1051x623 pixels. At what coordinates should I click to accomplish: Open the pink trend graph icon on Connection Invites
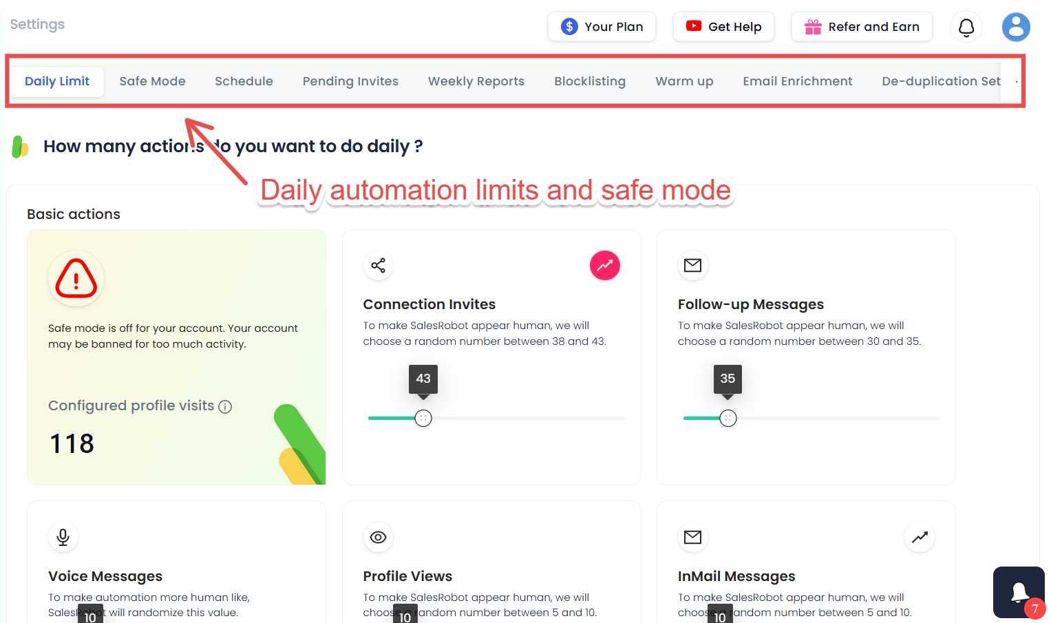click(x=604, y=265)
